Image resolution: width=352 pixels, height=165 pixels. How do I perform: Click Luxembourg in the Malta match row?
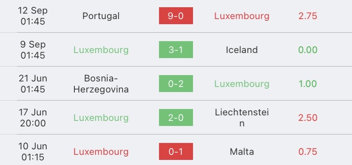101,152
